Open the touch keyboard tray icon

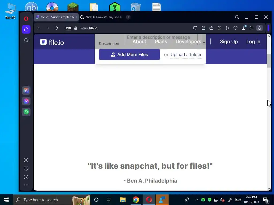[x=238, y=200]
